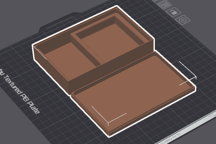The width and height of the screenshot is (216, 144).
Task: Toggle the plate lock icon
Action: (173, 12)
